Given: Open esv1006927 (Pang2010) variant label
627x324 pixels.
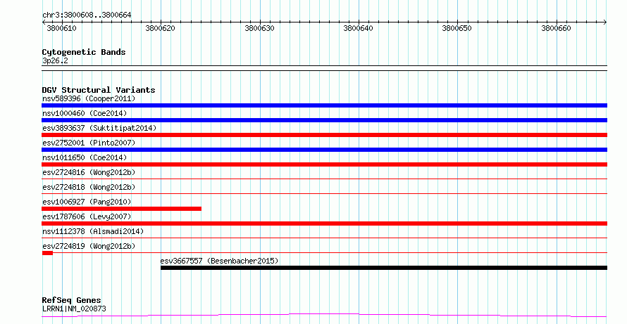Looking at the screenshot, I should pyautogui.click(x=87, y=202).
